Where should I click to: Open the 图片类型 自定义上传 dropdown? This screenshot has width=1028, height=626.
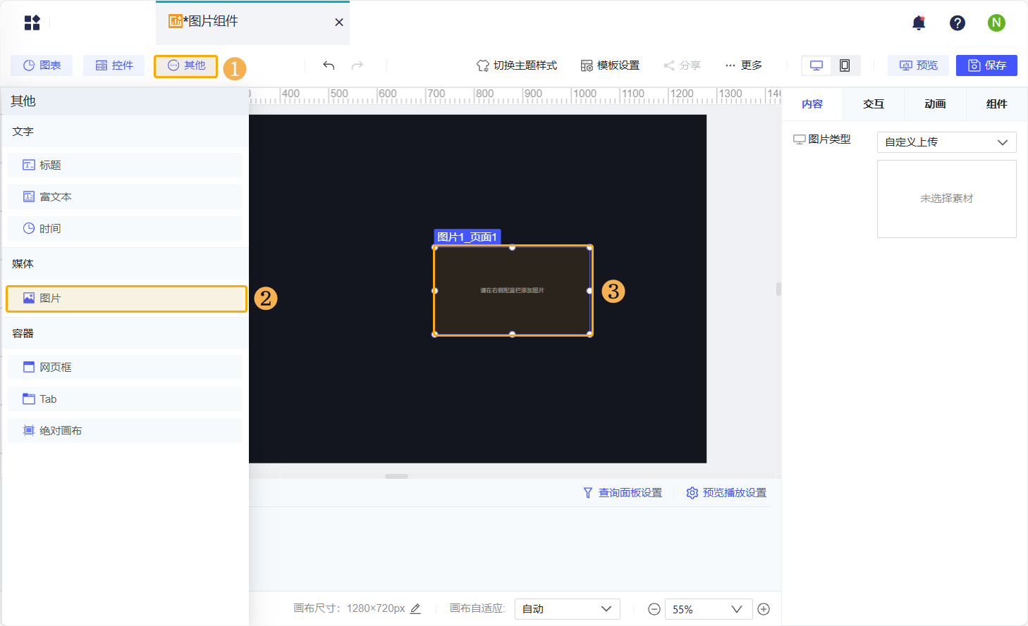946,142
